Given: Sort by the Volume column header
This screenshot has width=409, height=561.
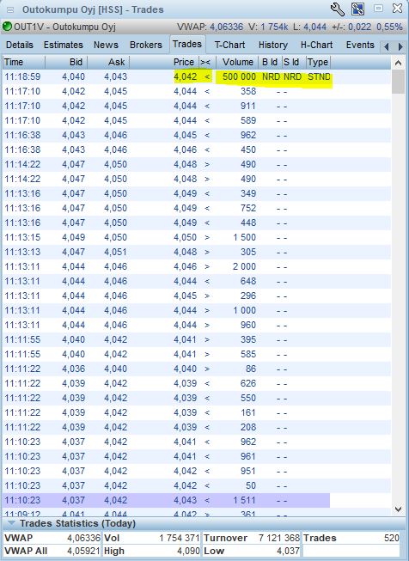Looking at the screenshot, I should coord(235,62).
